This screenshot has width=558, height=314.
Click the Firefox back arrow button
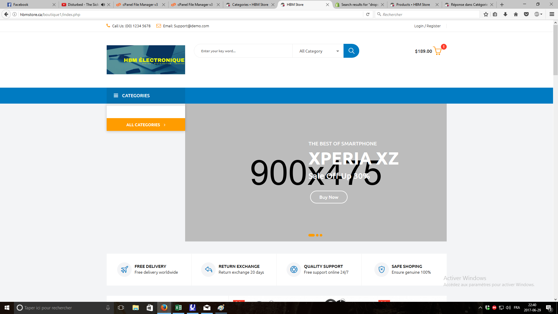6,14
